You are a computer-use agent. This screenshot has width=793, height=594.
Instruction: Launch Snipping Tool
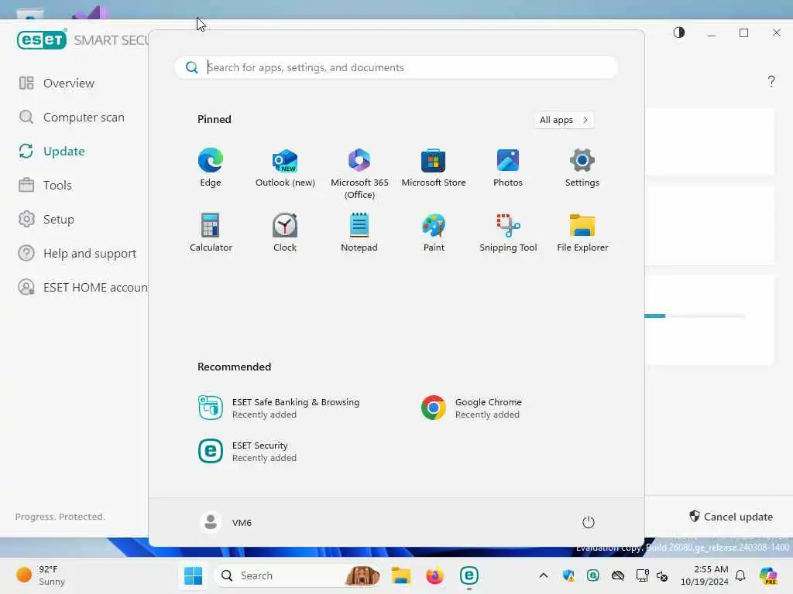508,233
